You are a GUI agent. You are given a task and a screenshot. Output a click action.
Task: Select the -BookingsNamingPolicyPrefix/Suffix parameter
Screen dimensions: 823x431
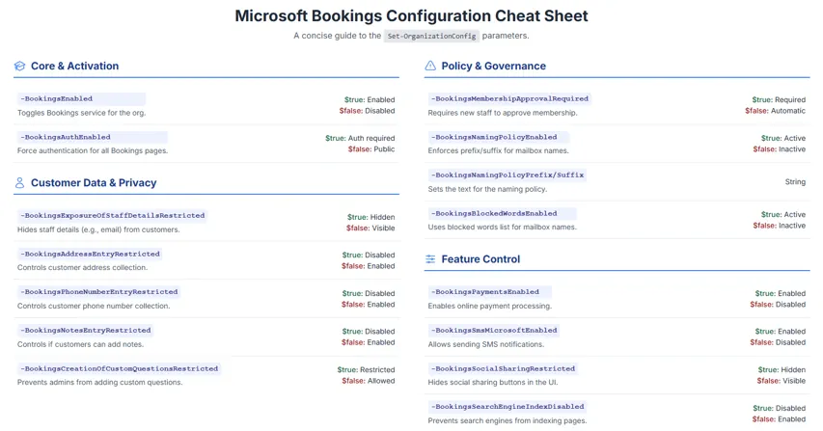coord(508,175)
